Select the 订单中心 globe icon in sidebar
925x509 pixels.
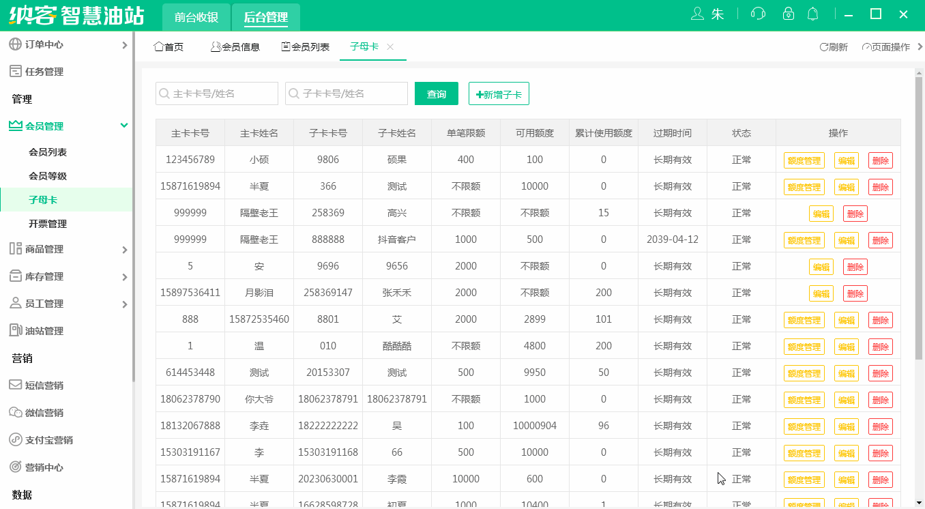point(15,44)
